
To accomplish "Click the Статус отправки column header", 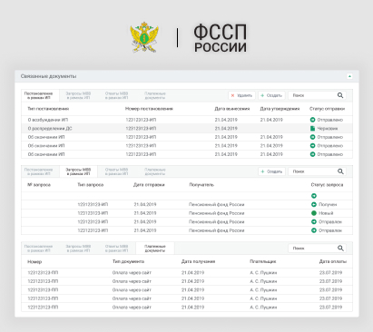I will pyautogui.click(x=327, y=109).
